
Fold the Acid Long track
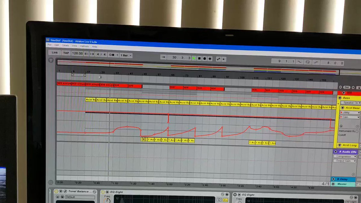point(339,145)
